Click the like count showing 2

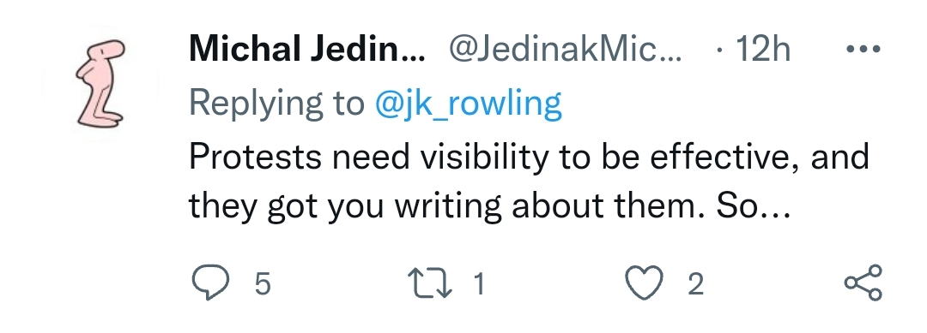[x=696, y=284]
